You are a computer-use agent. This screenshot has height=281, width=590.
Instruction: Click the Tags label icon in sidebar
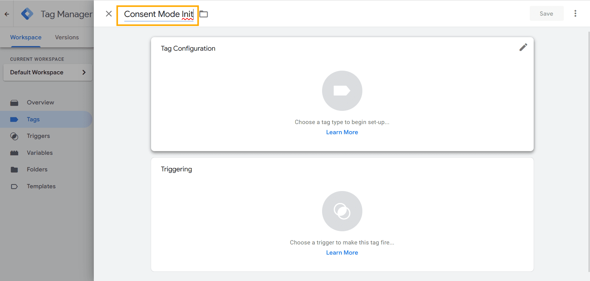coord(14,119)
